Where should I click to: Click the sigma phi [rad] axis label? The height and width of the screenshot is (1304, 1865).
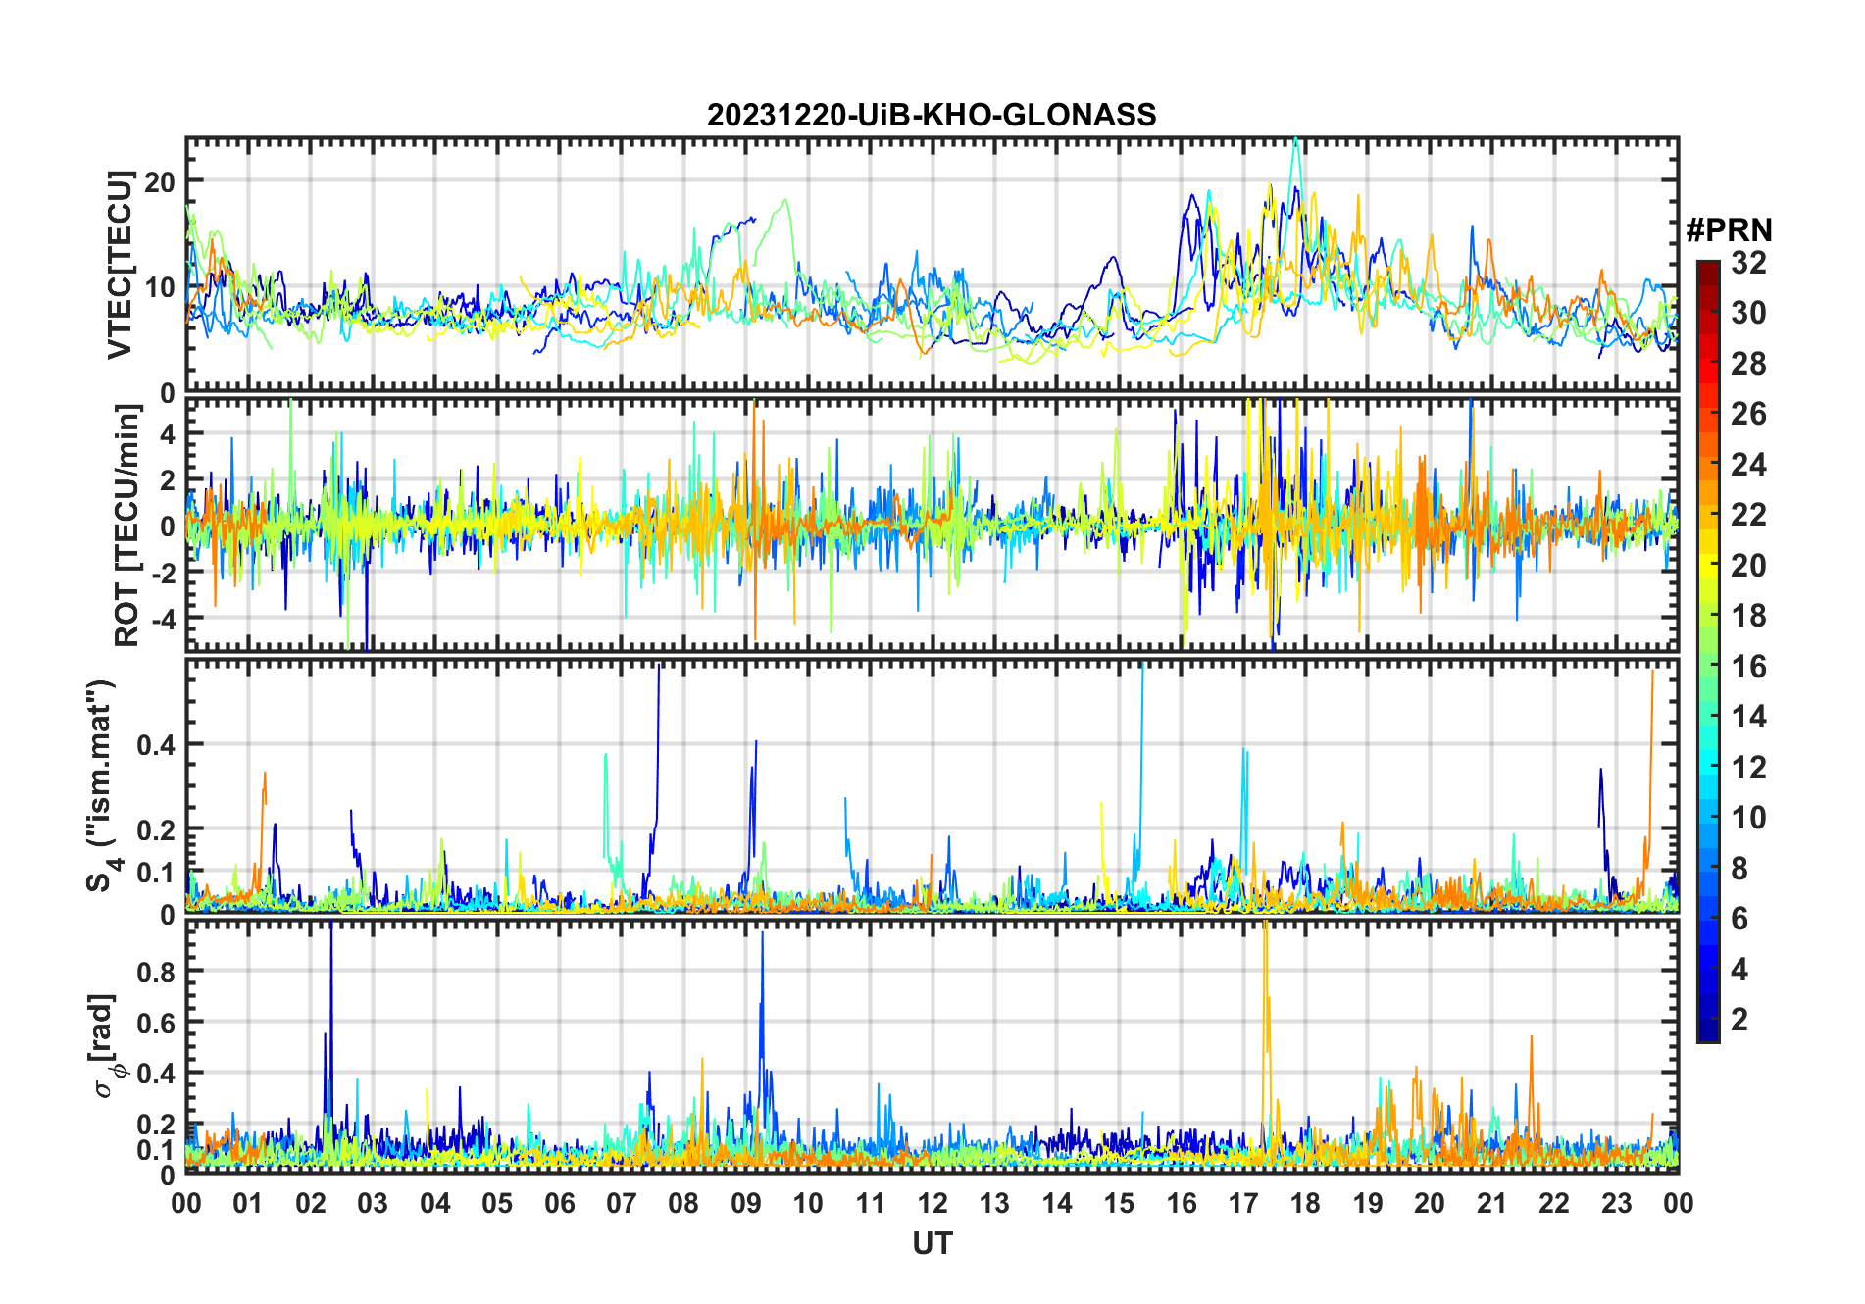[106, 1045]
